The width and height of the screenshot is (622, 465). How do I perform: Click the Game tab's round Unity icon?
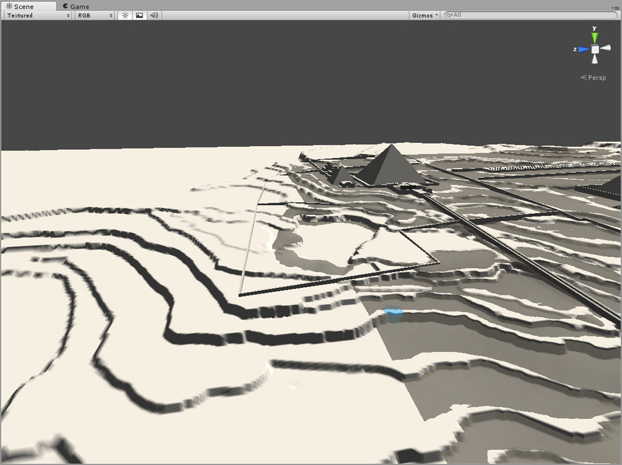pos(65,6)
